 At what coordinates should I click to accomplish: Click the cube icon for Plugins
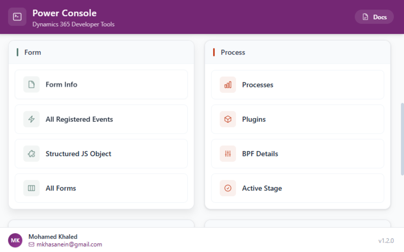coord(228,119)
